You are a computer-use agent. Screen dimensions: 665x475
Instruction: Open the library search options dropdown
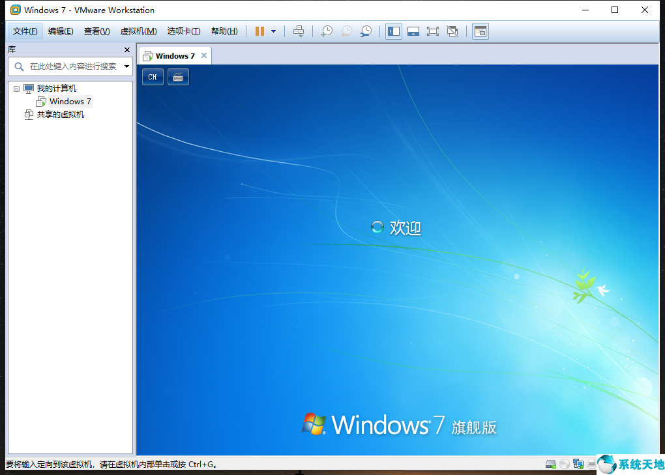[126, 66]
